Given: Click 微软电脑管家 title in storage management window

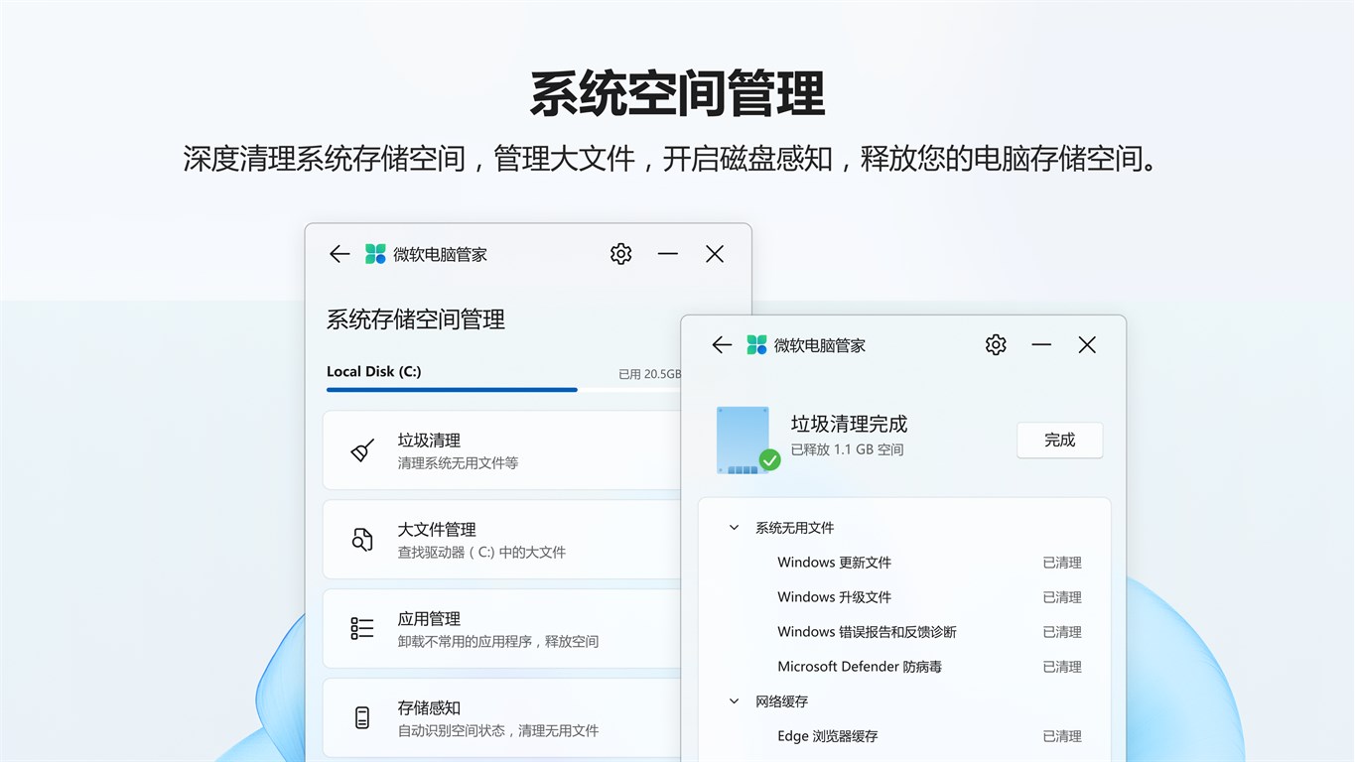Looking at the screenshot, I should [440, 255].
